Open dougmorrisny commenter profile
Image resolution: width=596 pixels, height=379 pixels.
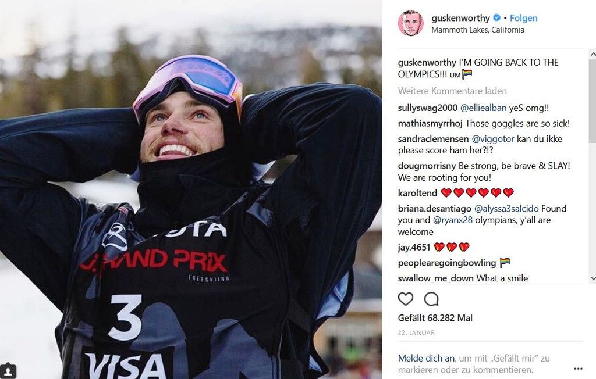427,166
